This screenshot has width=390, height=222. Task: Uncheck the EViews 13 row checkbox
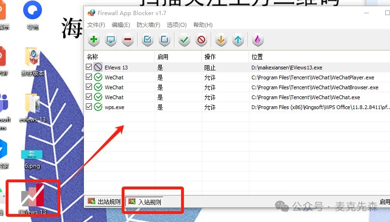pos(89,67)
